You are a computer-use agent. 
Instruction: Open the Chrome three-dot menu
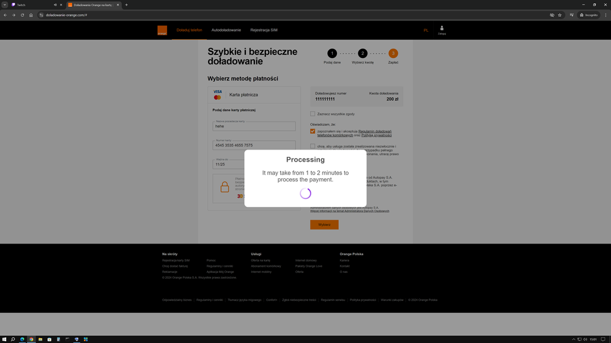(605, 15)
